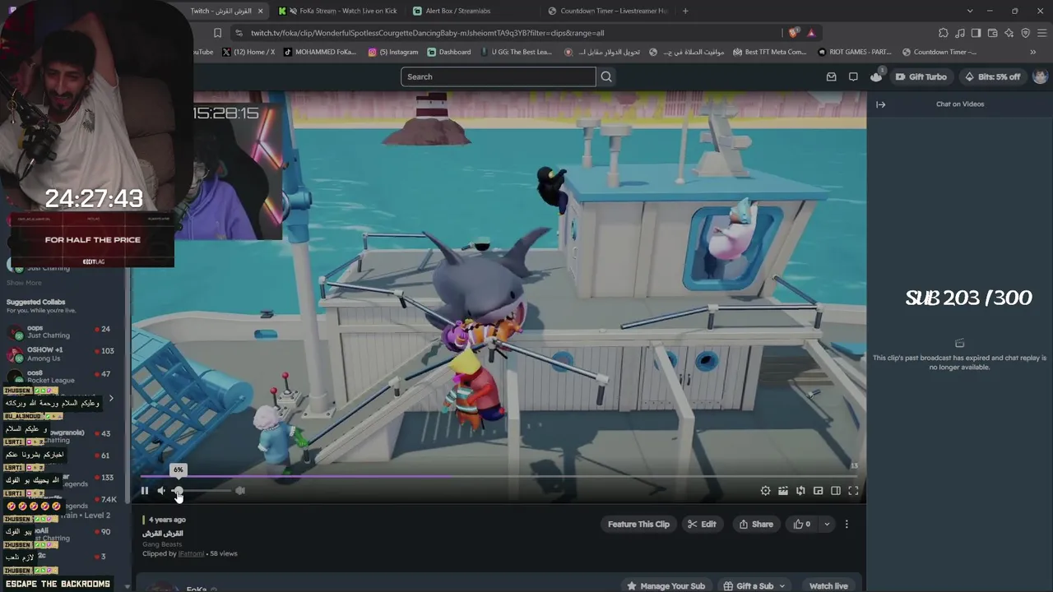Edit the clip with scissors button
The image size is (1053, 592).
coord(701,524)
